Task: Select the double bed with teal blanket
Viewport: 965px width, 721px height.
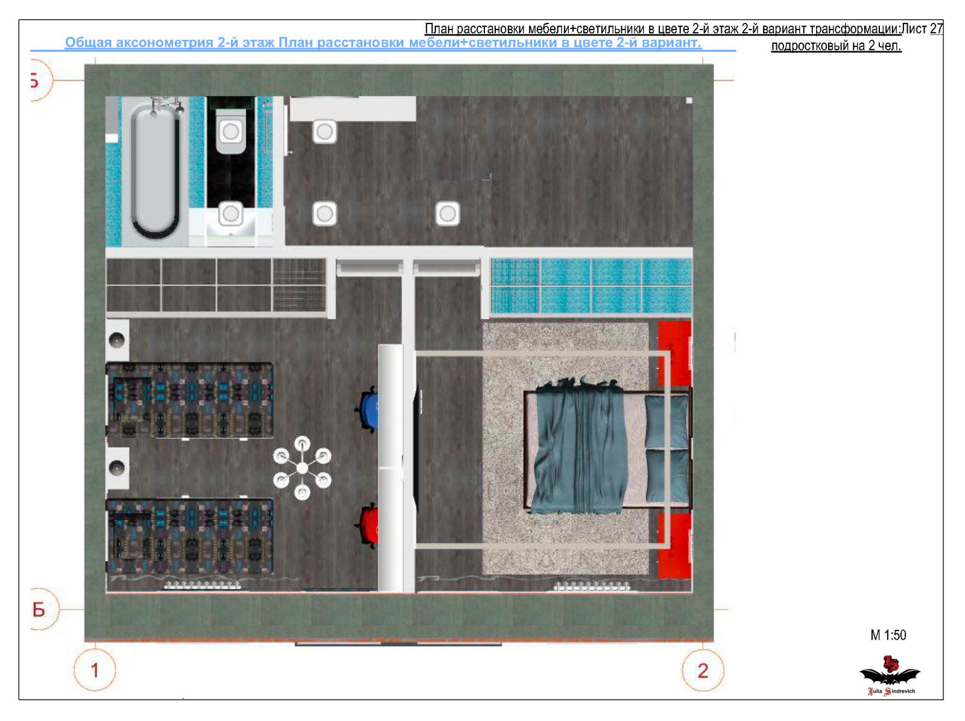Action: [x=606, y=448]
